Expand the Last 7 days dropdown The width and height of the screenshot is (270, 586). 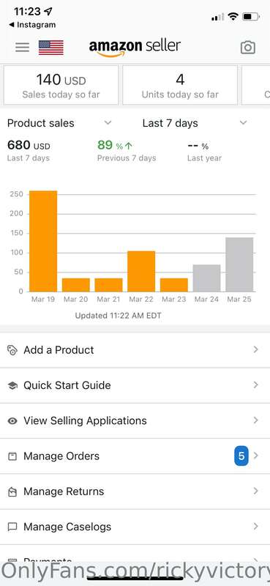click(195, 123)
